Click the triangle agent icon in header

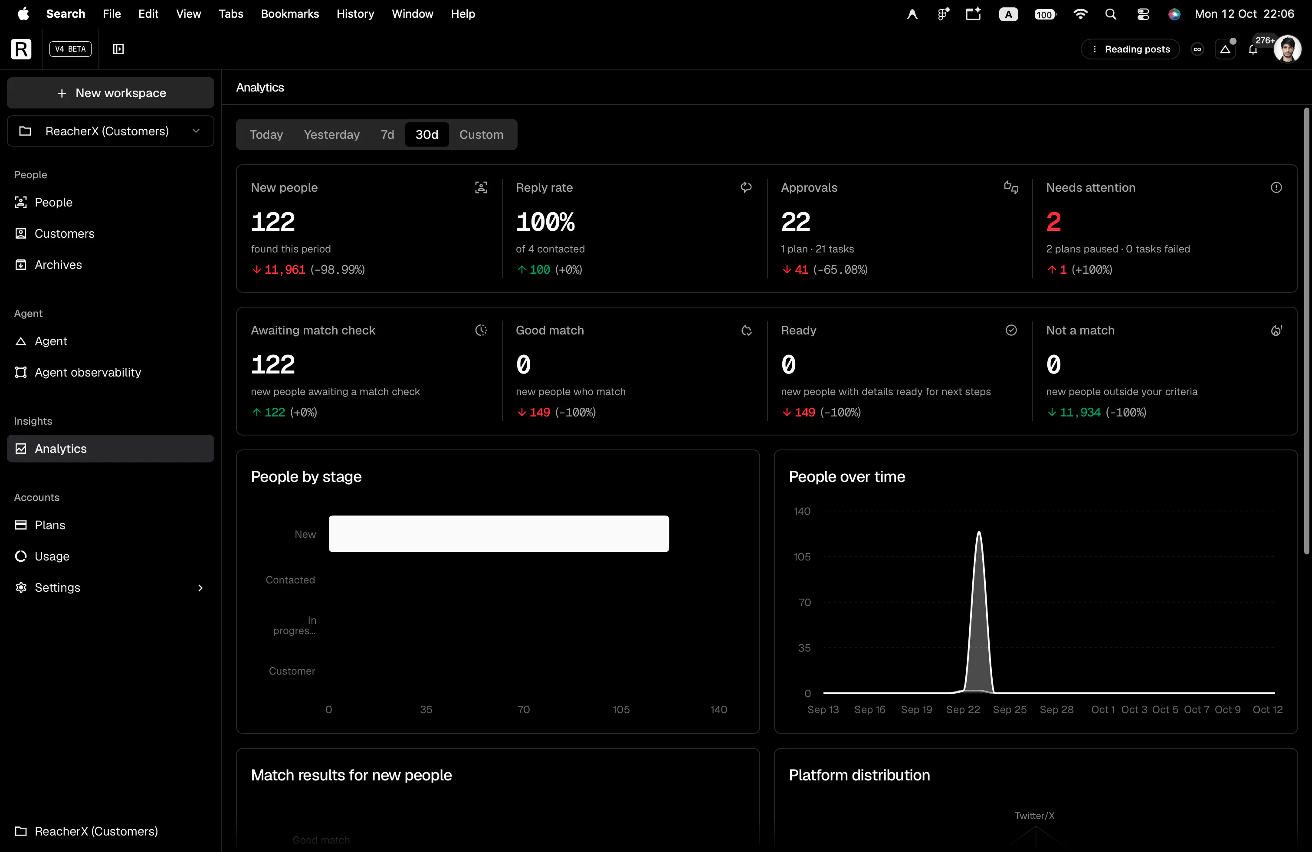(x=1225, y=49)
